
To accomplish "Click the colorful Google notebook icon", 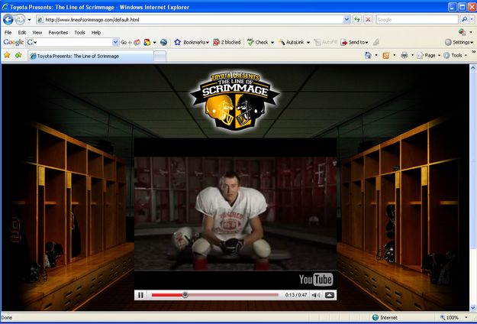I will pos(147,42).
